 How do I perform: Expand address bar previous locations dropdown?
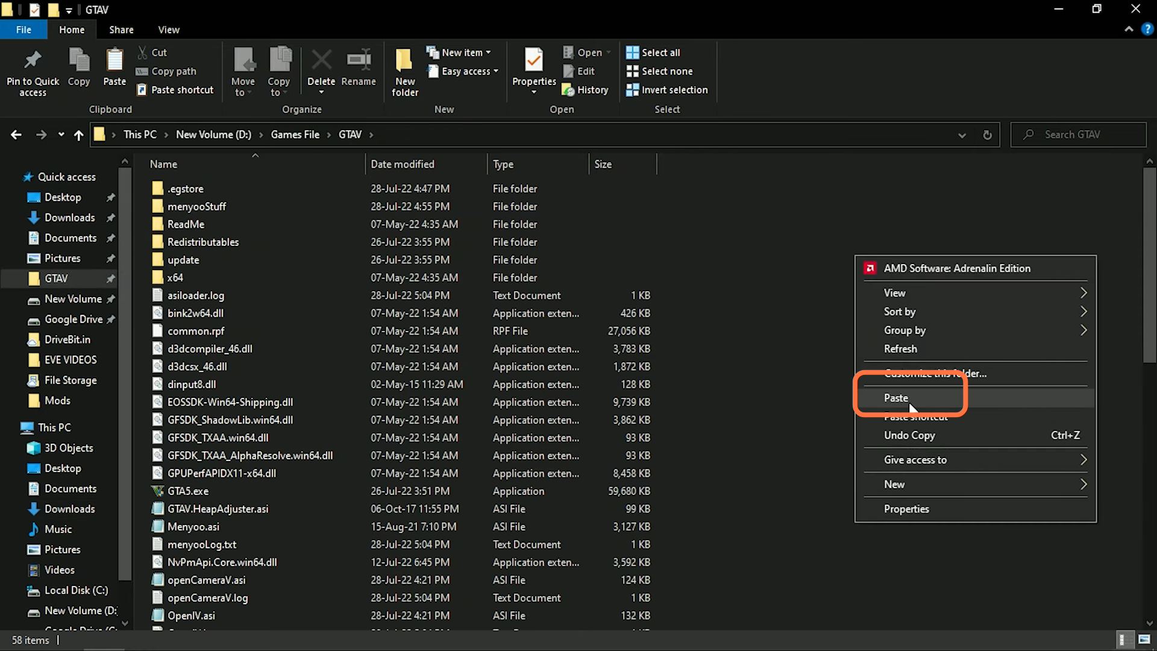(x=962, y=135)
